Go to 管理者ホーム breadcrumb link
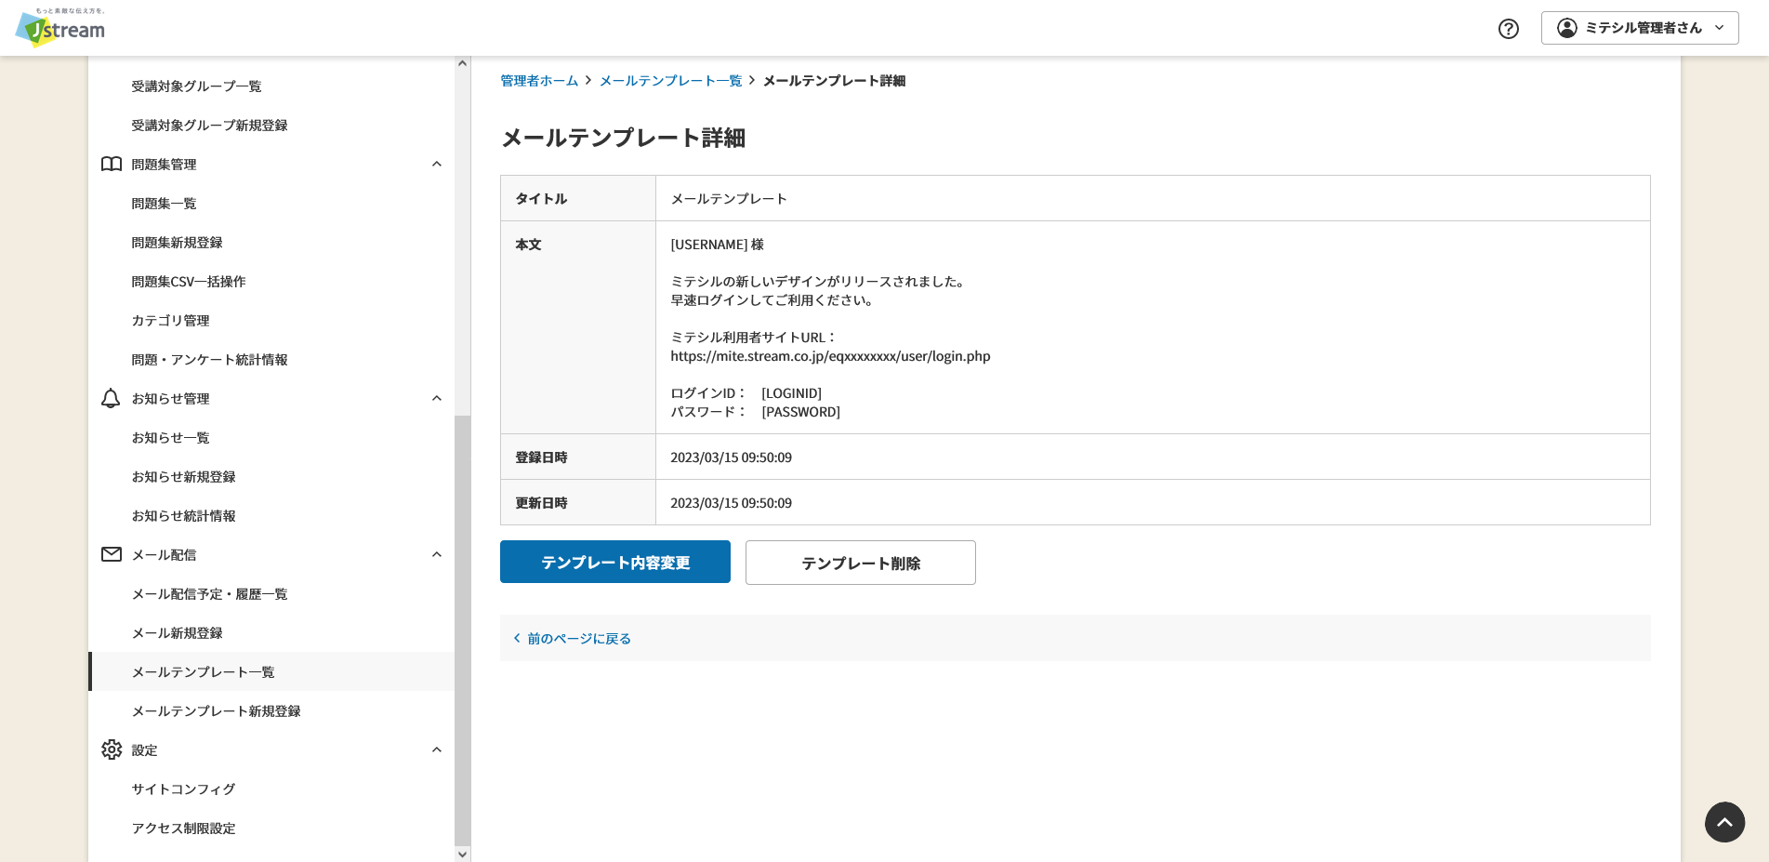The height and width of the screenshot is (862, 1769). tap(539, 81)
